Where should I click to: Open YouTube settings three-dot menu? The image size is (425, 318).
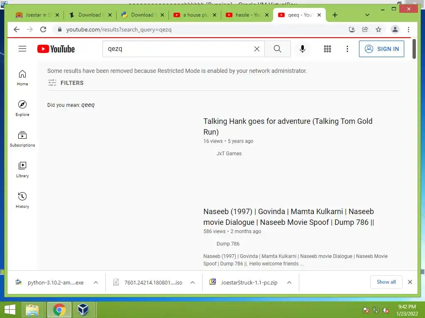pyautogui.click(x=347, y=49)
